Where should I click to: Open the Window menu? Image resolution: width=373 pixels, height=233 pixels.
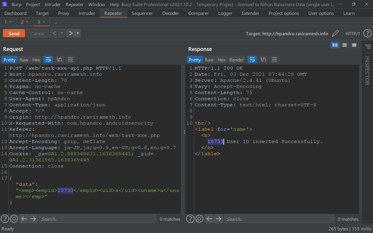[x=97, y=5]
